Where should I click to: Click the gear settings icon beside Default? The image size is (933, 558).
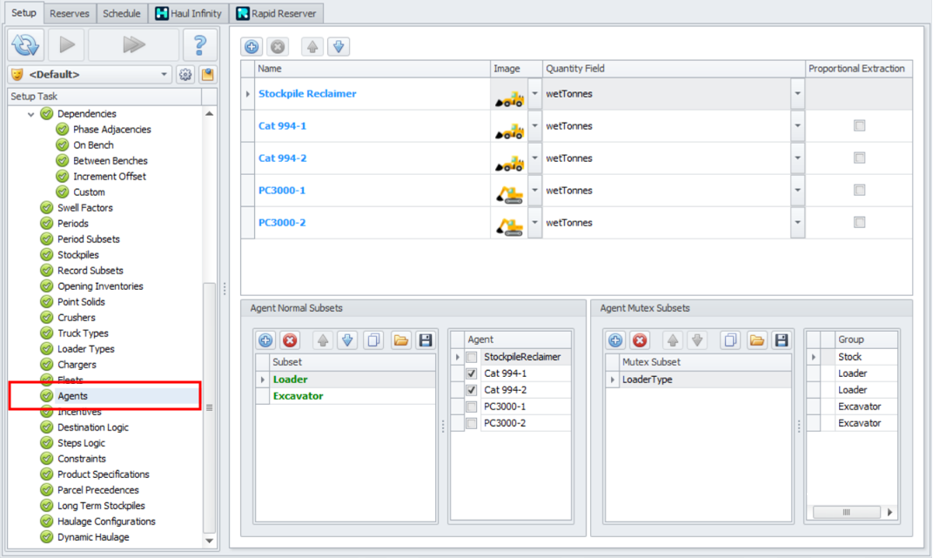(x=185, y=75)
